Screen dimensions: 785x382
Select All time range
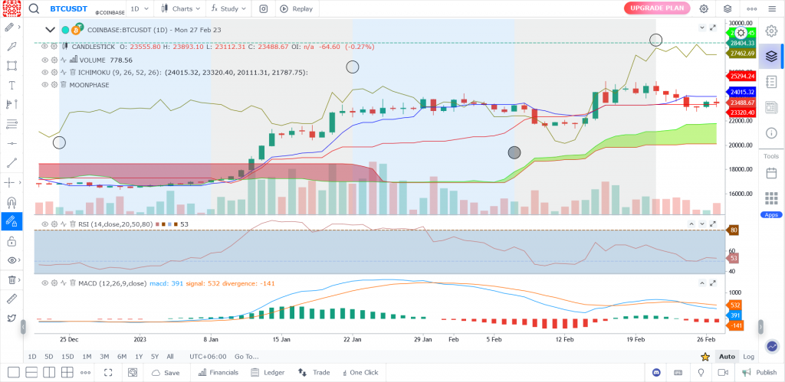tap(170, 357)
